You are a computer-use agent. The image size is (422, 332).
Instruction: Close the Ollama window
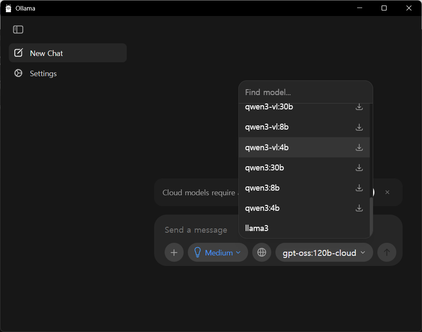(x=409, y=8)
